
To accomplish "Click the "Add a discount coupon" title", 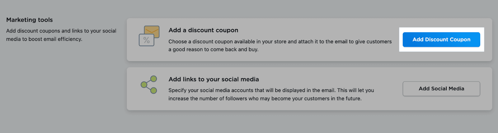I will [x=203, y=30].
